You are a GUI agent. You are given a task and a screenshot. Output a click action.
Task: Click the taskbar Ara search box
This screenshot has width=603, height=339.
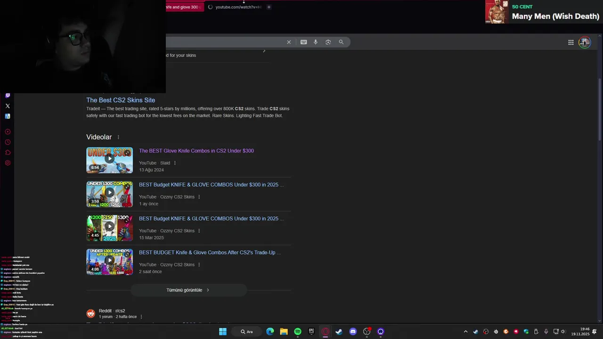tap(247, 331)
